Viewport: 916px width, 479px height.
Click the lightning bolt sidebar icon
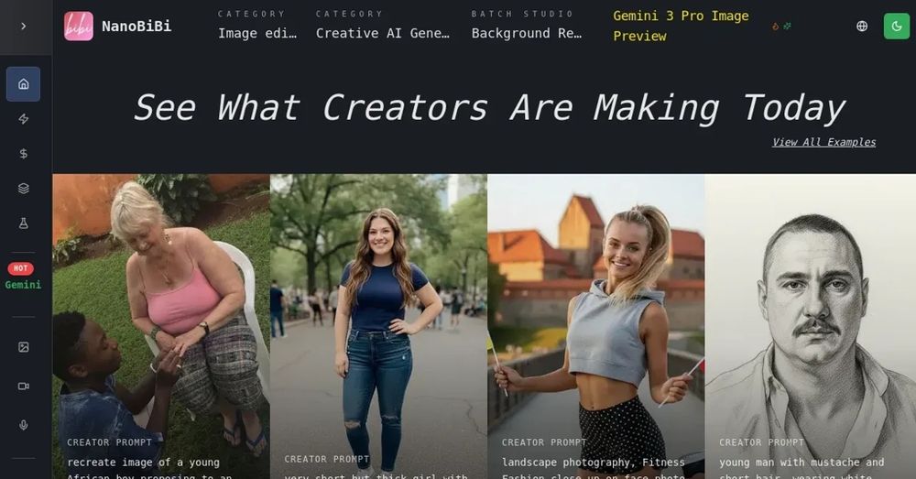pyautogui.click(x=24, y=119)
